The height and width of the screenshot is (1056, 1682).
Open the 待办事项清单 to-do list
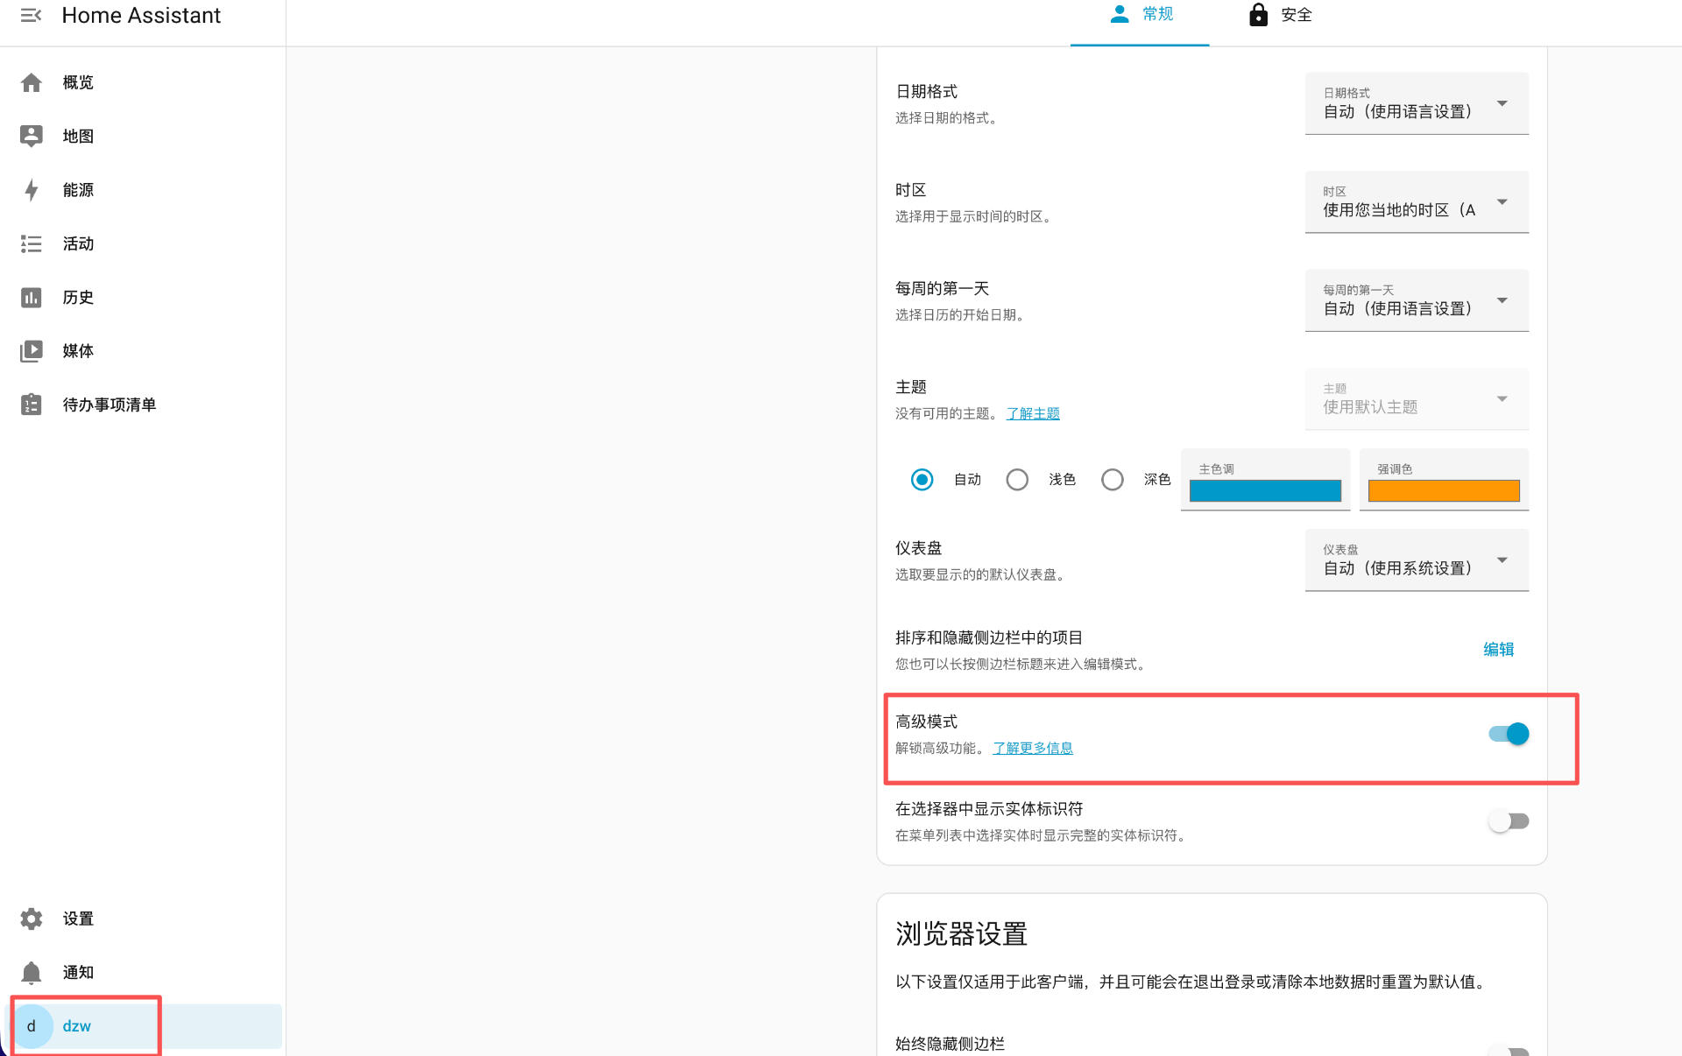110,405
